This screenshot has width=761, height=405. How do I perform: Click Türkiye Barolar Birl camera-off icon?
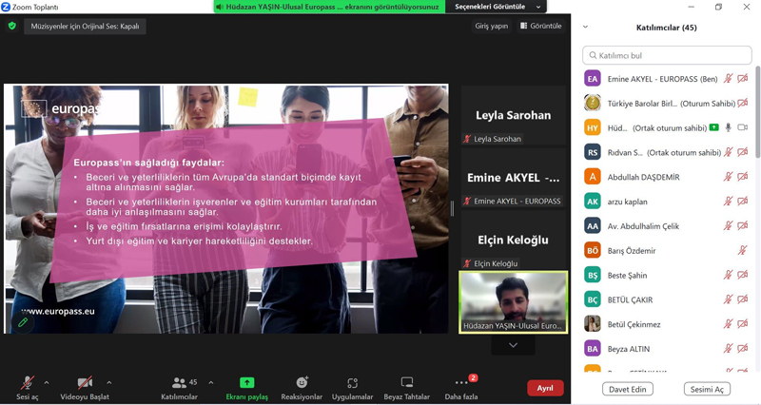[743, 104]
